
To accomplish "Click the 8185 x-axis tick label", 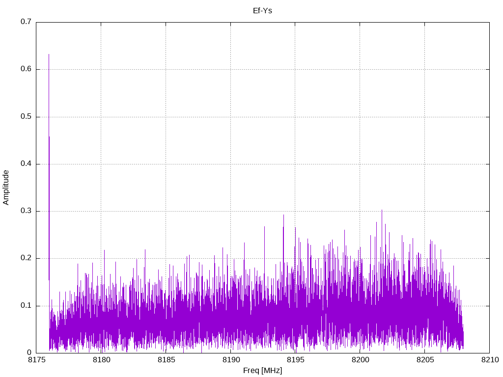I will coord(166,360).
